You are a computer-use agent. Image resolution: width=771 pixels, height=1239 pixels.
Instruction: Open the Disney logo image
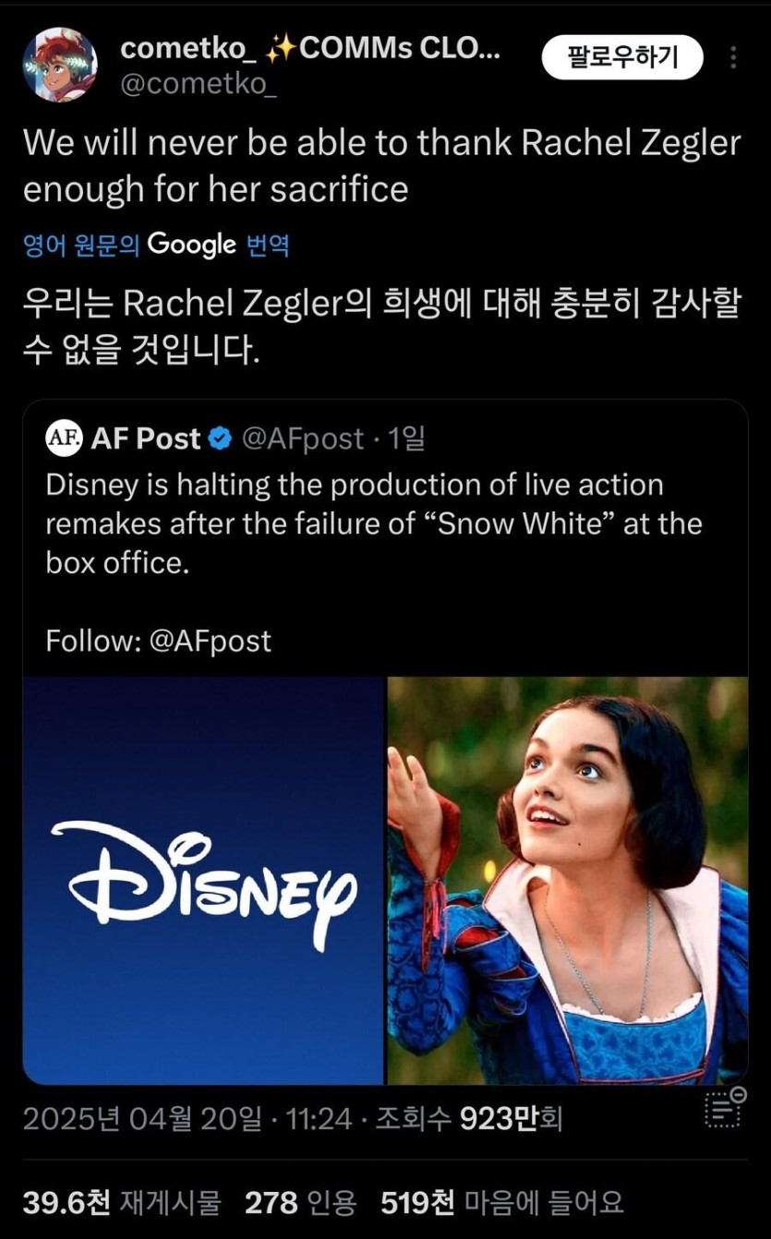[203, 880]
